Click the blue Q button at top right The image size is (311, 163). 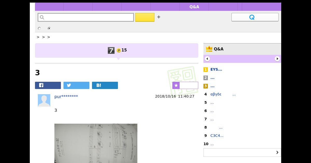coord(255,17)
